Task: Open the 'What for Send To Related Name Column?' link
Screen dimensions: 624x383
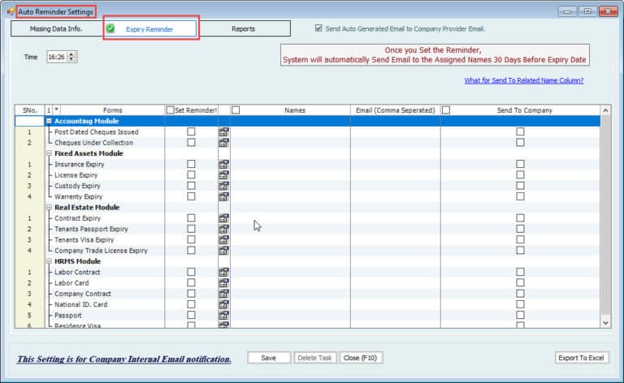Action: coord(523,80)
